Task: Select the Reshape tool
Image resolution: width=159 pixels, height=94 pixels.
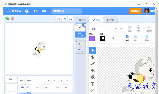Action: point(93,57)
